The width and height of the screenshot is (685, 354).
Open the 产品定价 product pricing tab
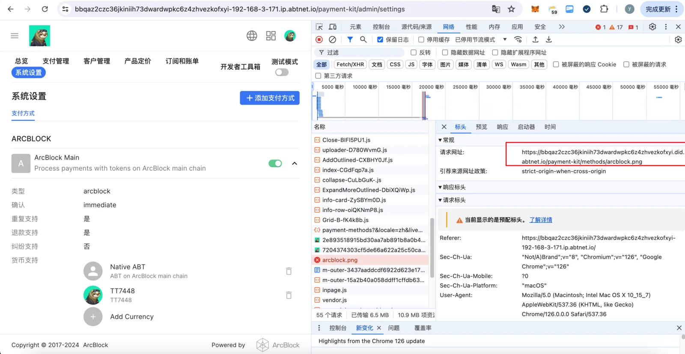point(137,61)
